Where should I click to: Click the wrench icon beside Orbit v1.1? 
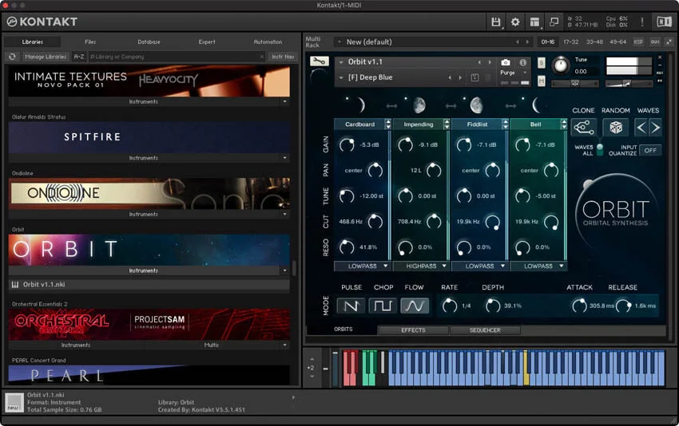[x=319, y=61]
